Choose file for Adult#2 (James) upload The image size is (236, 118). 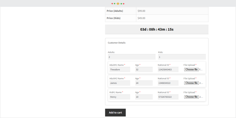point(191,83)
